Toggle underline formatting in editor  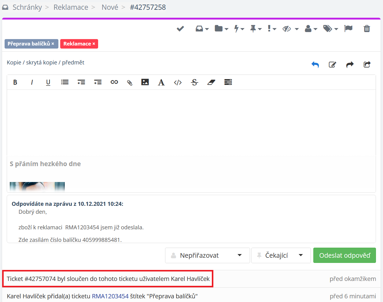[x=48, y=82]
